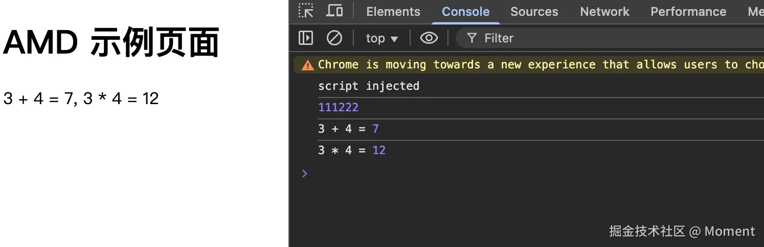764x247 pixels.
Task: Click the "script injected" log line
Action: (368, 86)
